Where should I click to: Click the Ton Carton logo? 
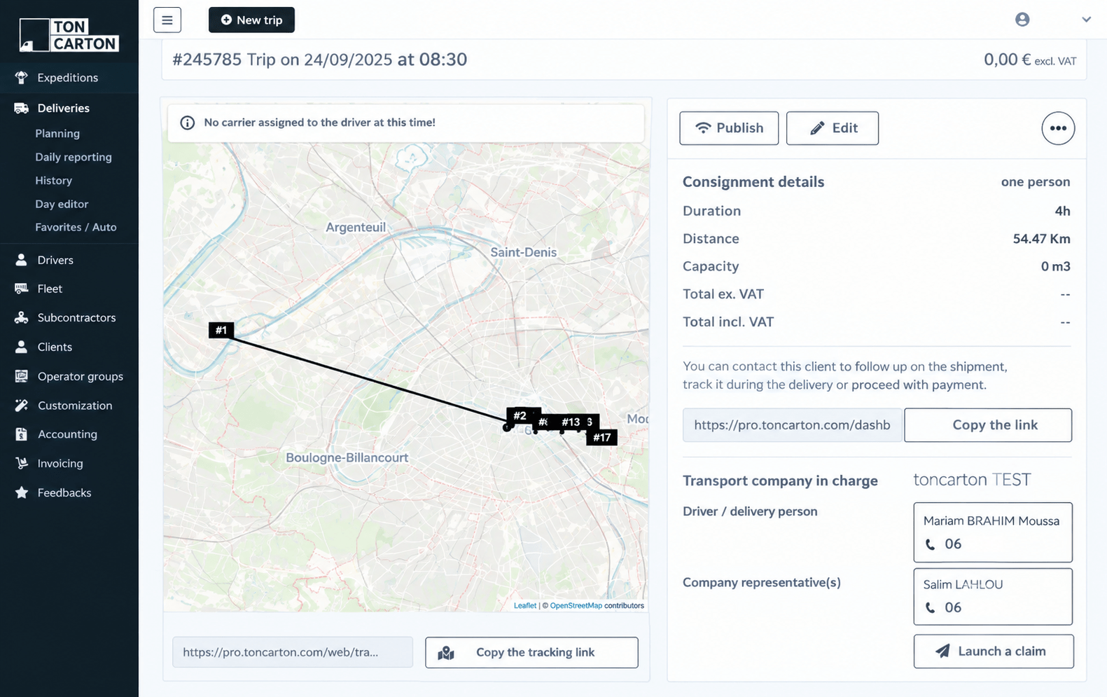(x=69, y=35)
